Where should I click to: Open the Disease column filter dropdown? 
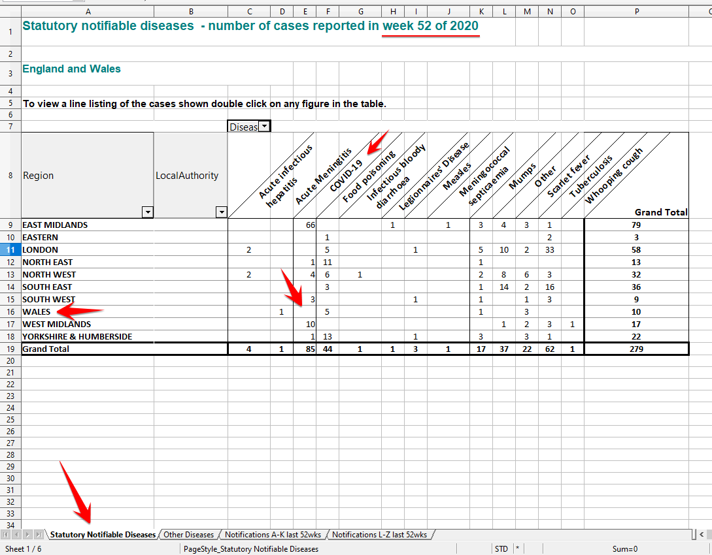(264, 127)
